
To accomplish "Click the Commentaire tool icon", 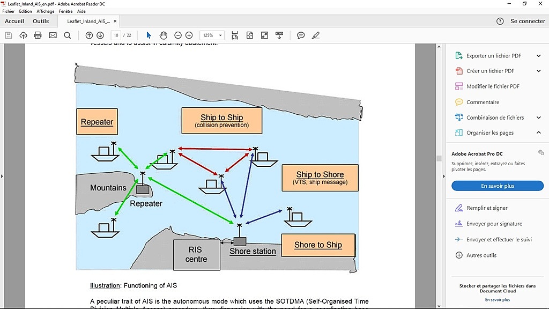I will pos(459,102).
